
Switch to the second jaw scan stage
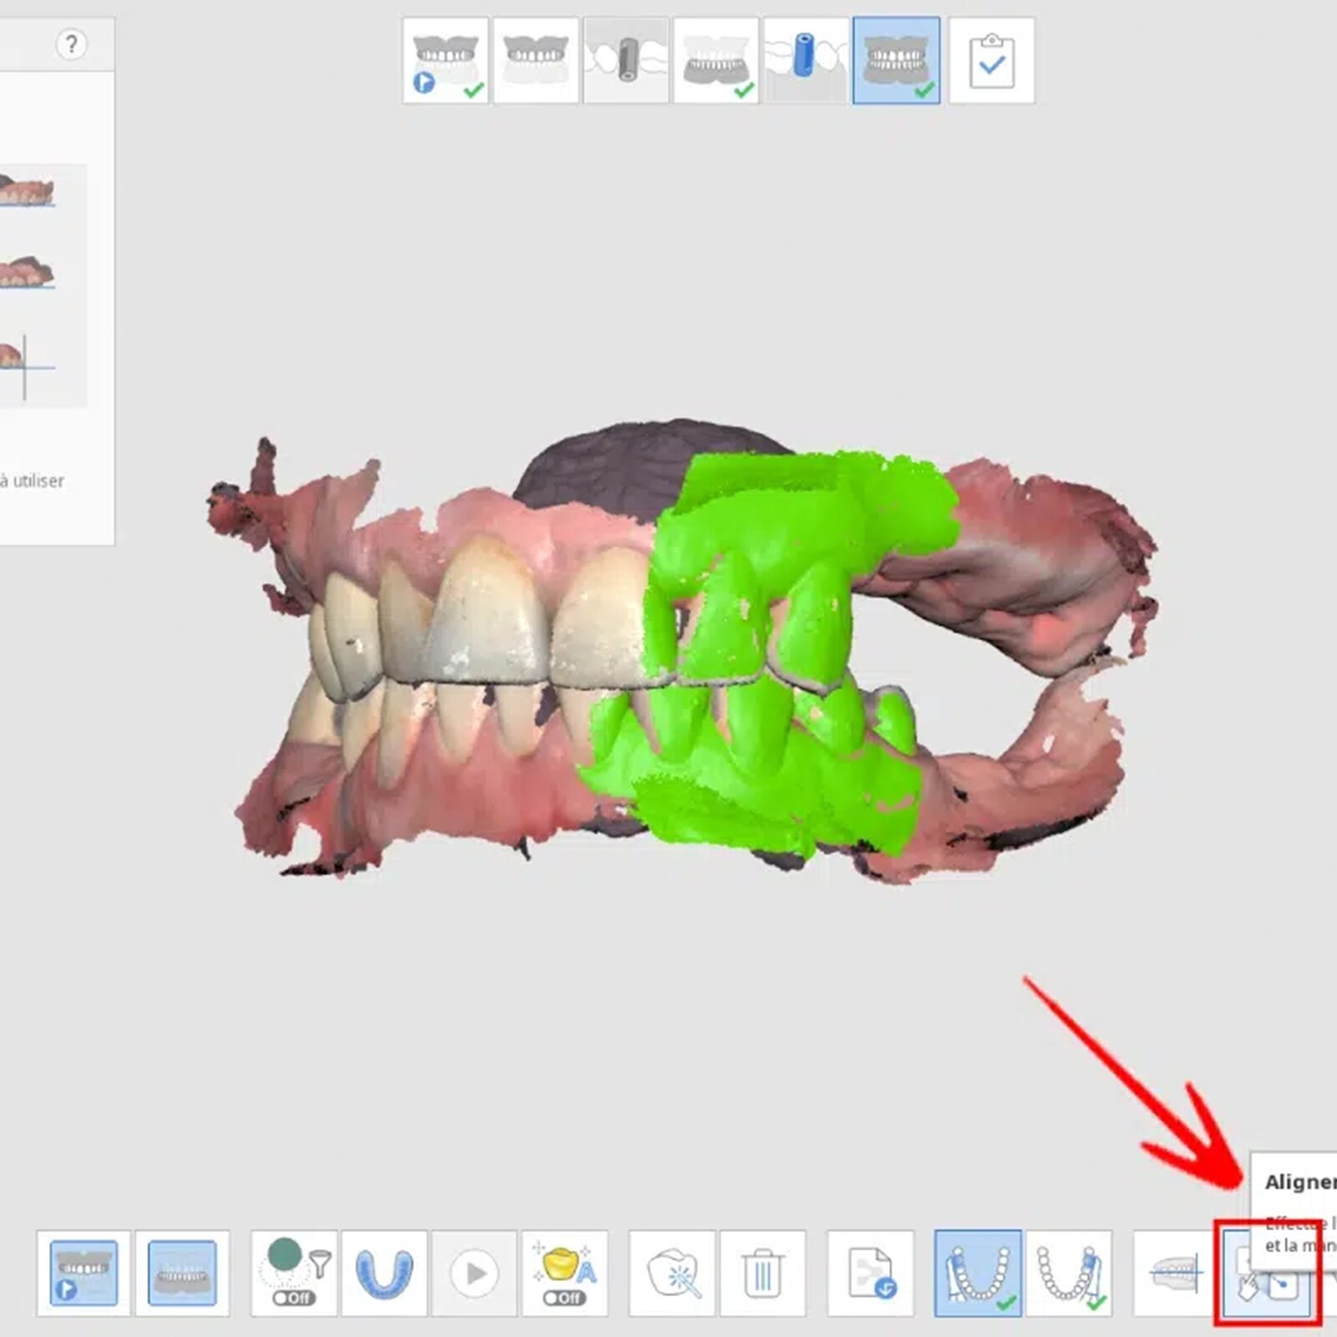(x=536, y=61)
